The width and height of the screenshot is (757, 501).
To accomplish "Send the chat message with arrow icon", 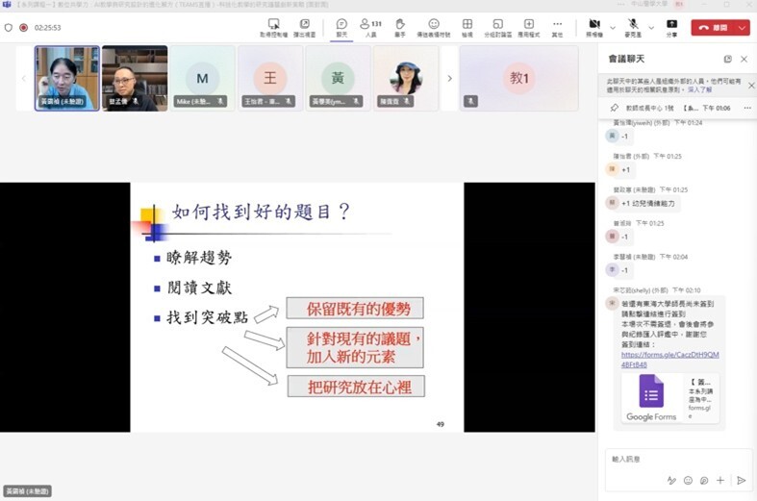I will click(741, 480).
